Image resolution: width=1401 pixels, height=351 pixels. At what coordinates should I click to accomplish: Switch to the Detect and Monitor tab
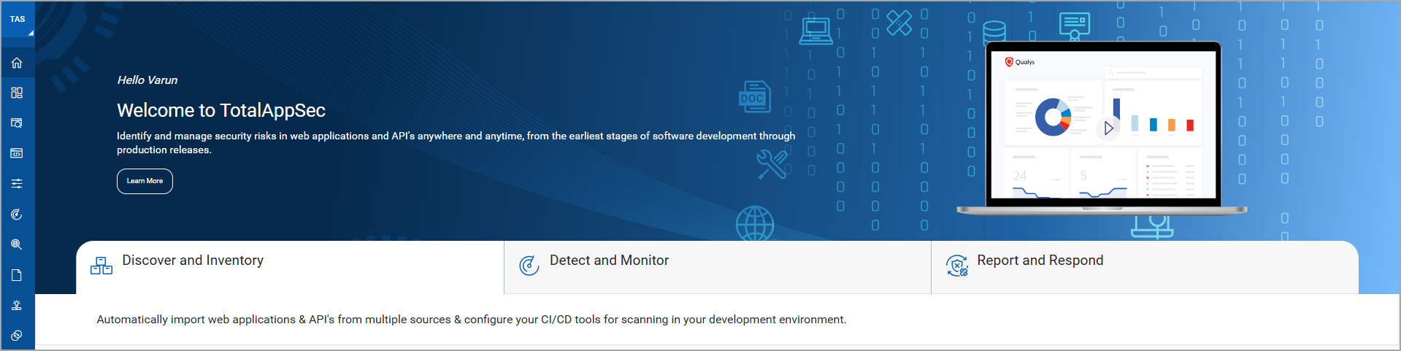[x=718, y=267]
